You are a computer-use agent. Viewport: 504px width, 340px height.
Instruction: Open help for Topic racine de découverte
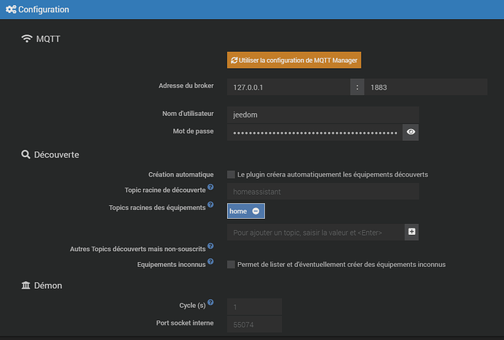210,188
